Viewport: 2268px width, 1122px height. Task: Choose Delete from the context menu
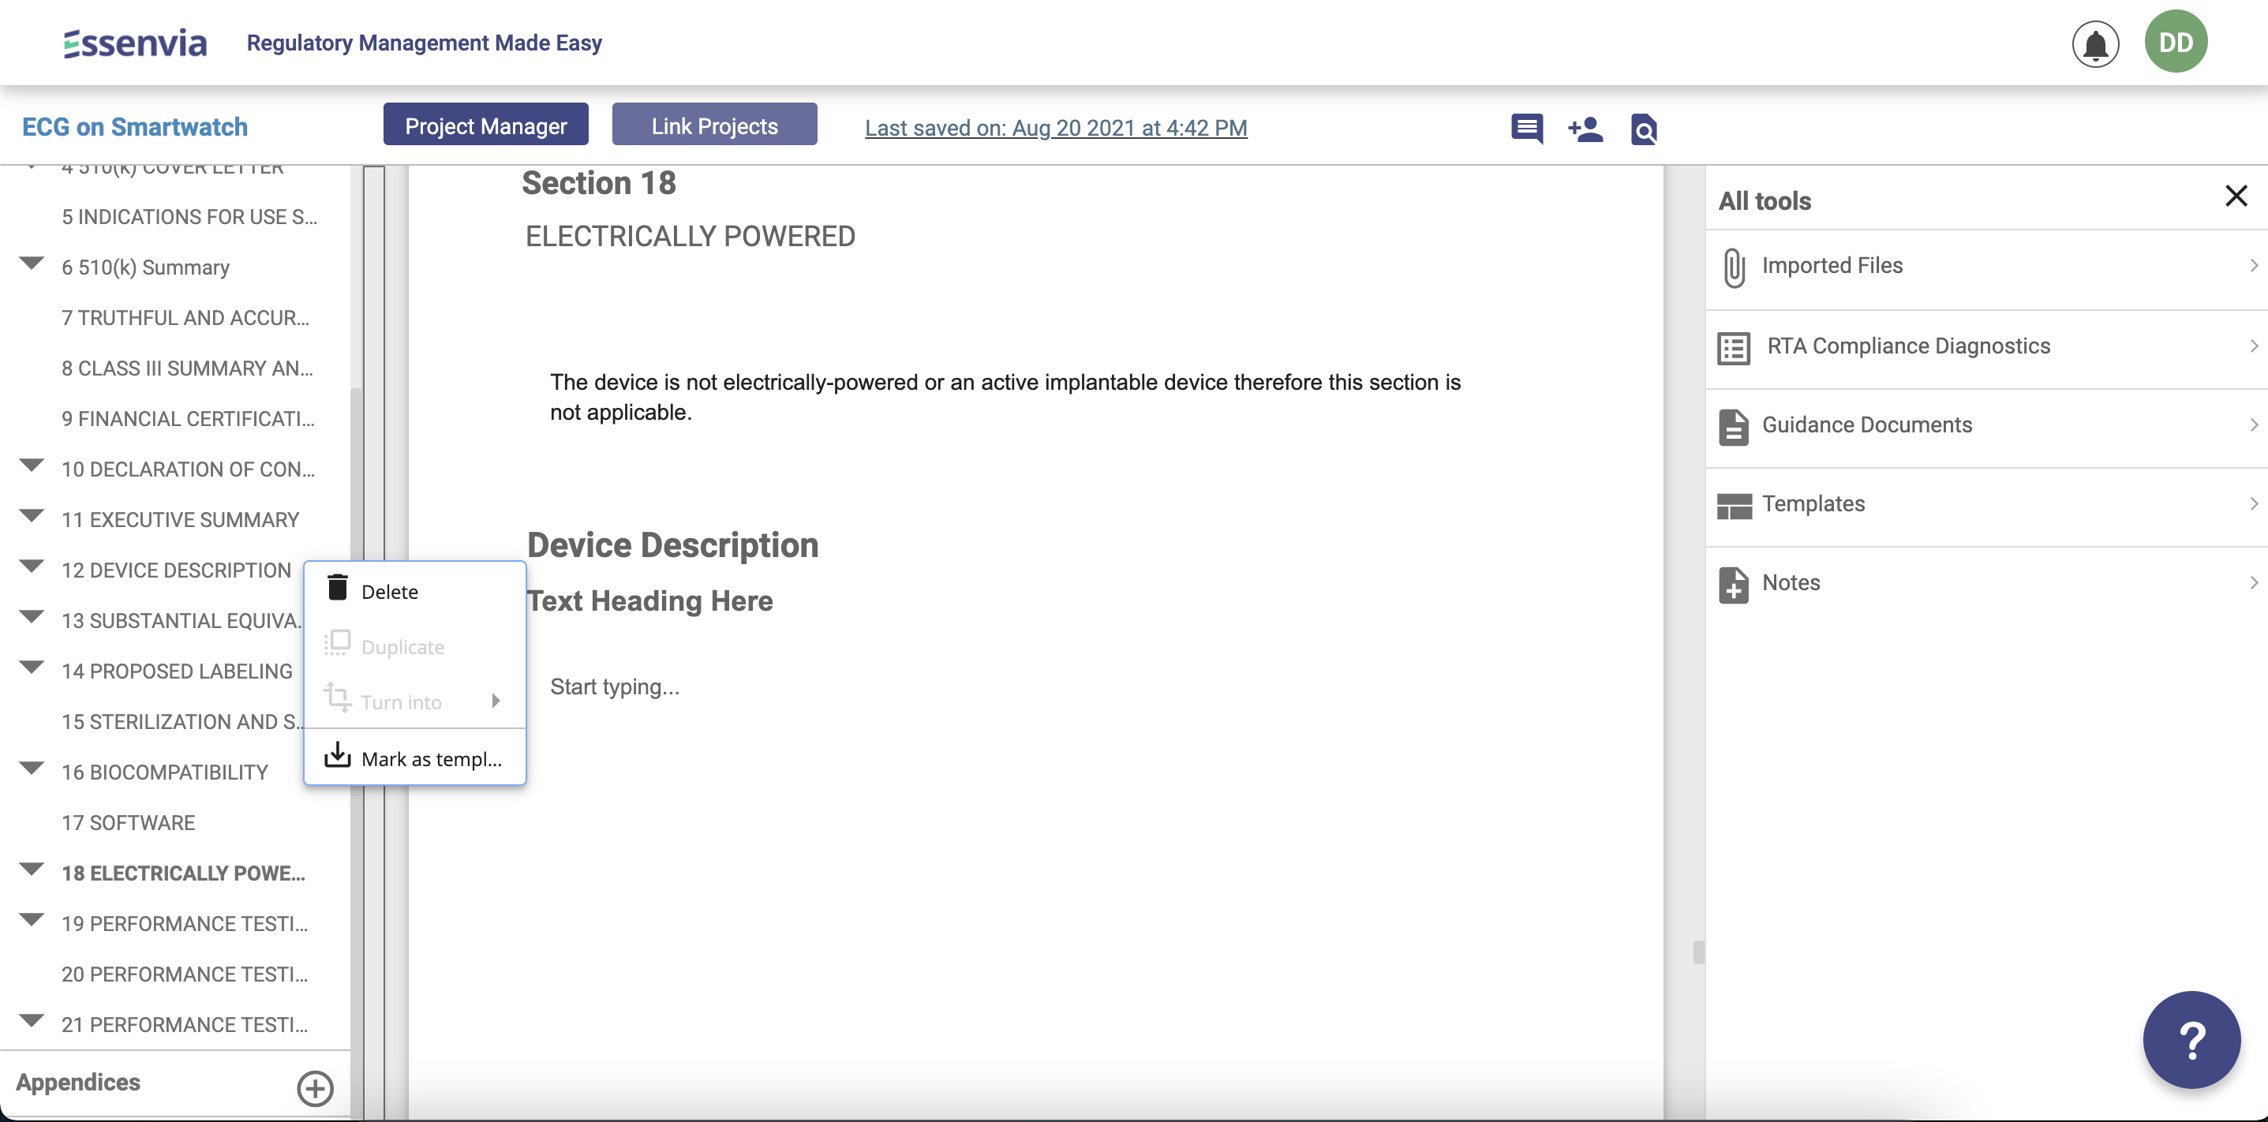(x=389, y=591)
